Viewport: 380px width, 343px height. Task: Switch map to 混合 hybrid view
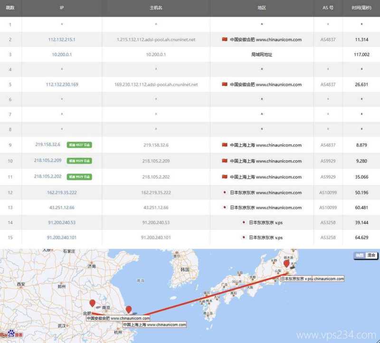371,255
